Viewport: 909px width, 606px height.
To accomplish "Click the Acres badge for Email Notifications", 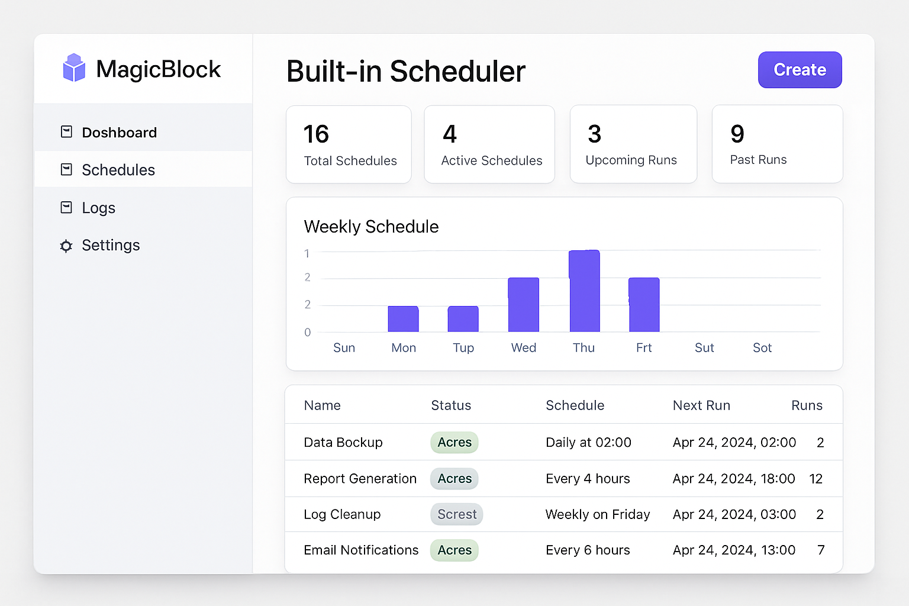I will click(454, 550).
